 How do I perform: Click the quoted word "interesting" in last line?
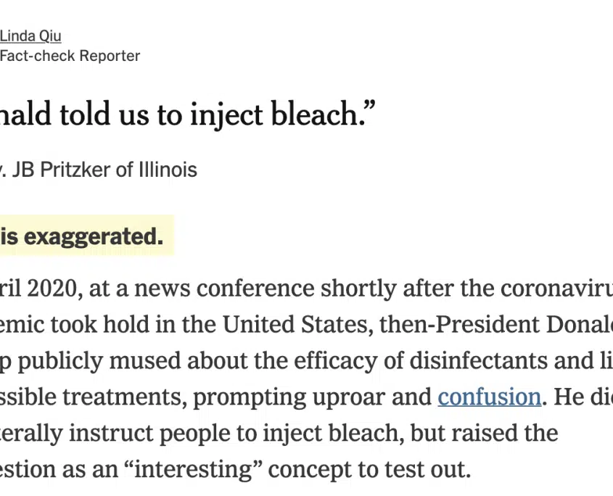point(194,469)
